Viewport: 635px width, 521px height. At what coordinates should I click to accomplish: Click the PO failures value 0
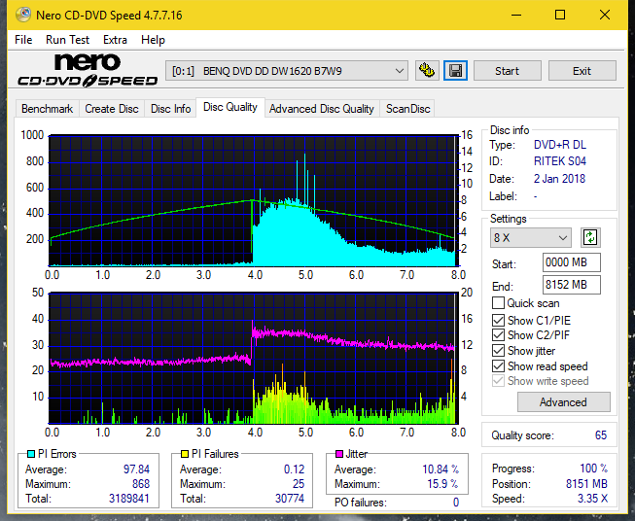coord(456,503)
